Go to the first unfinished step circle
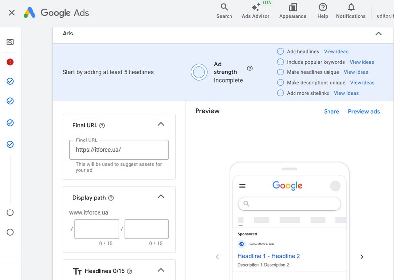 [10, 212]
